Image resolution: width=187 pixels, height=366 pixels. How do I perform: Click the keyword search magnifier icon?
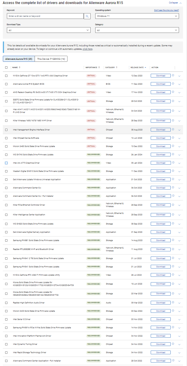87,16
